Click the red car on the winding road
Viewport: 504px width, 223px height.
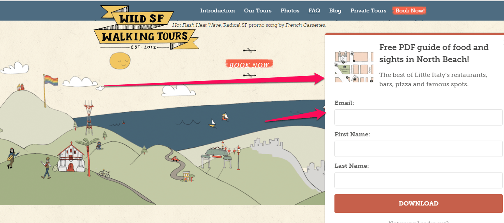tap(175, 159)
